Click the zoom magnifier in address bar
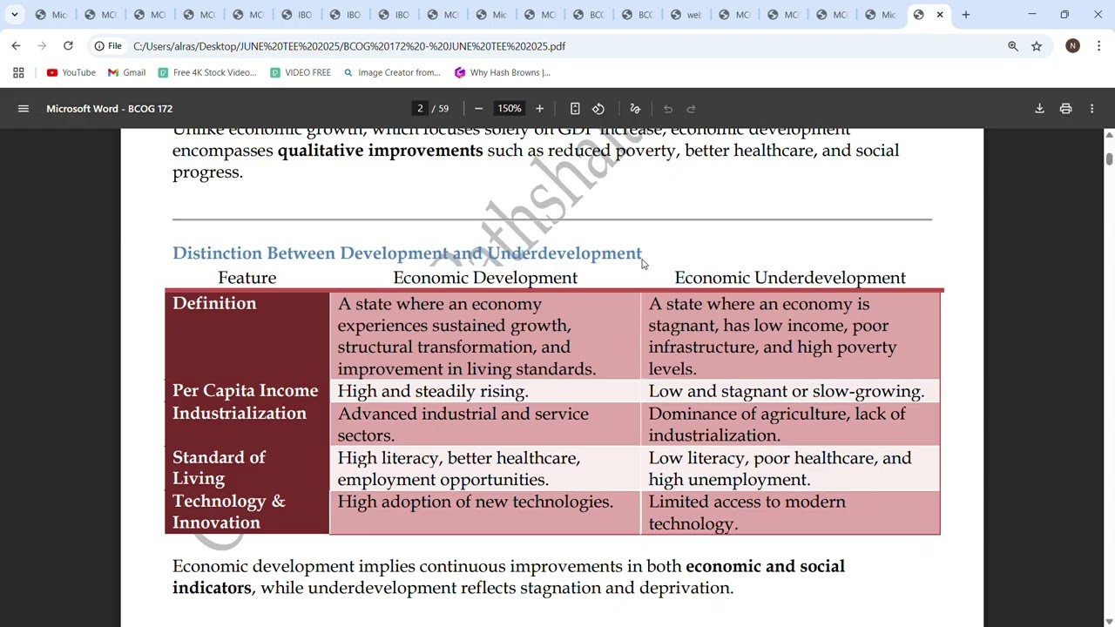This screenshot has width=1115, height=627. (x=1013, y=46)
